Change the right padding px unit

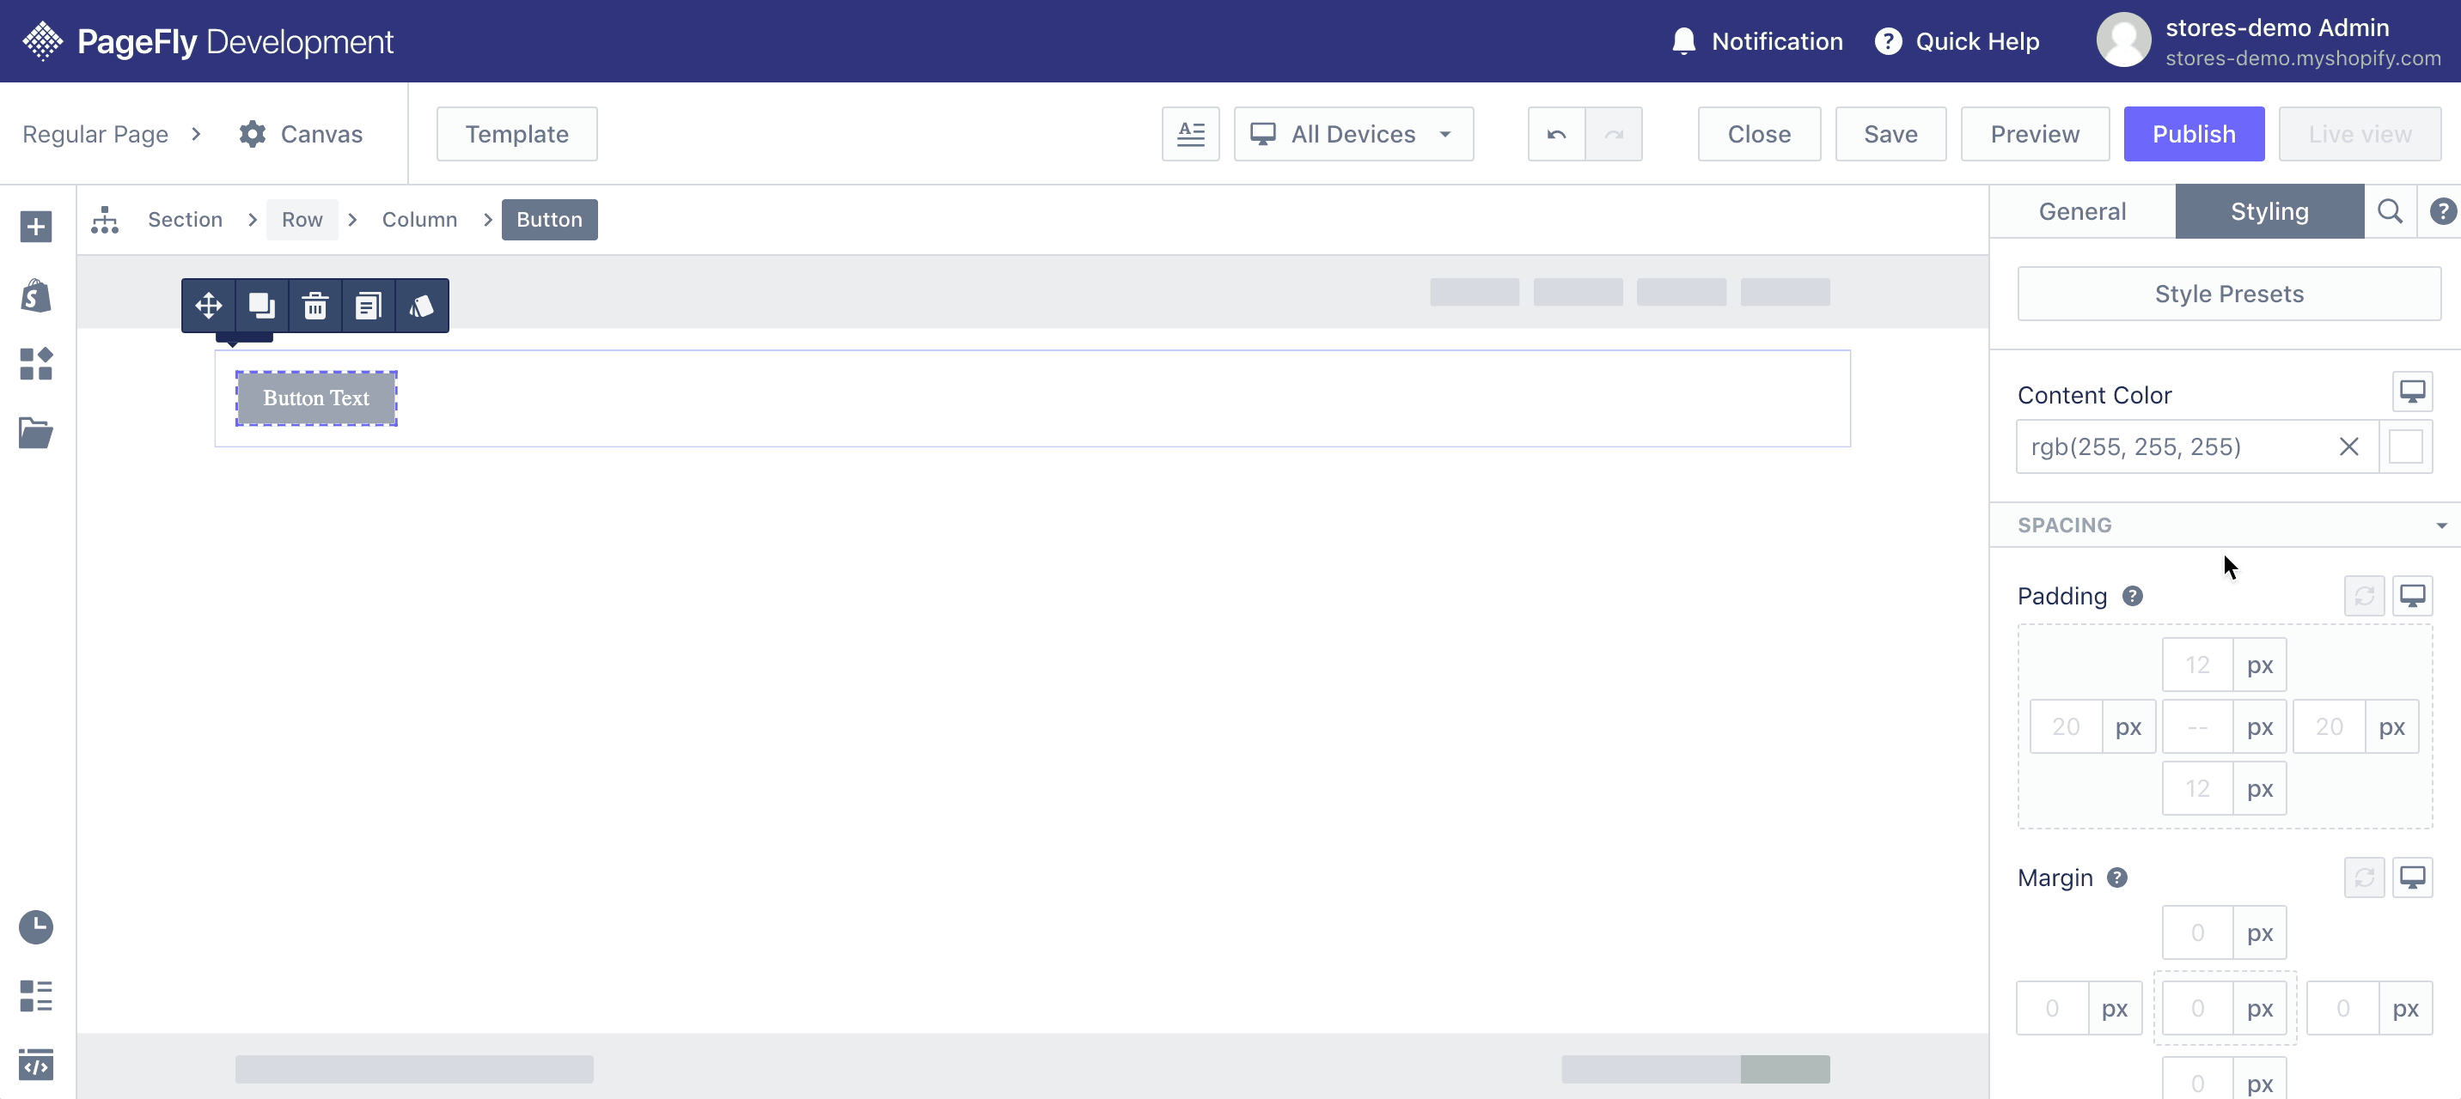[2391, 726]
